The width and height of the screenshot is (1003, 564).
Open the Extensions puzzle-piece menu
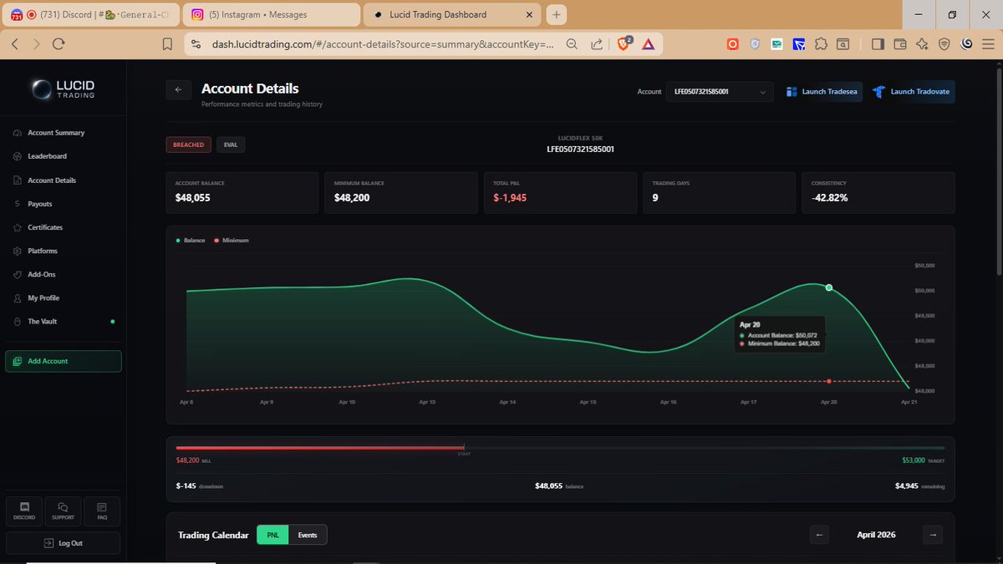(x=821, y=44)
